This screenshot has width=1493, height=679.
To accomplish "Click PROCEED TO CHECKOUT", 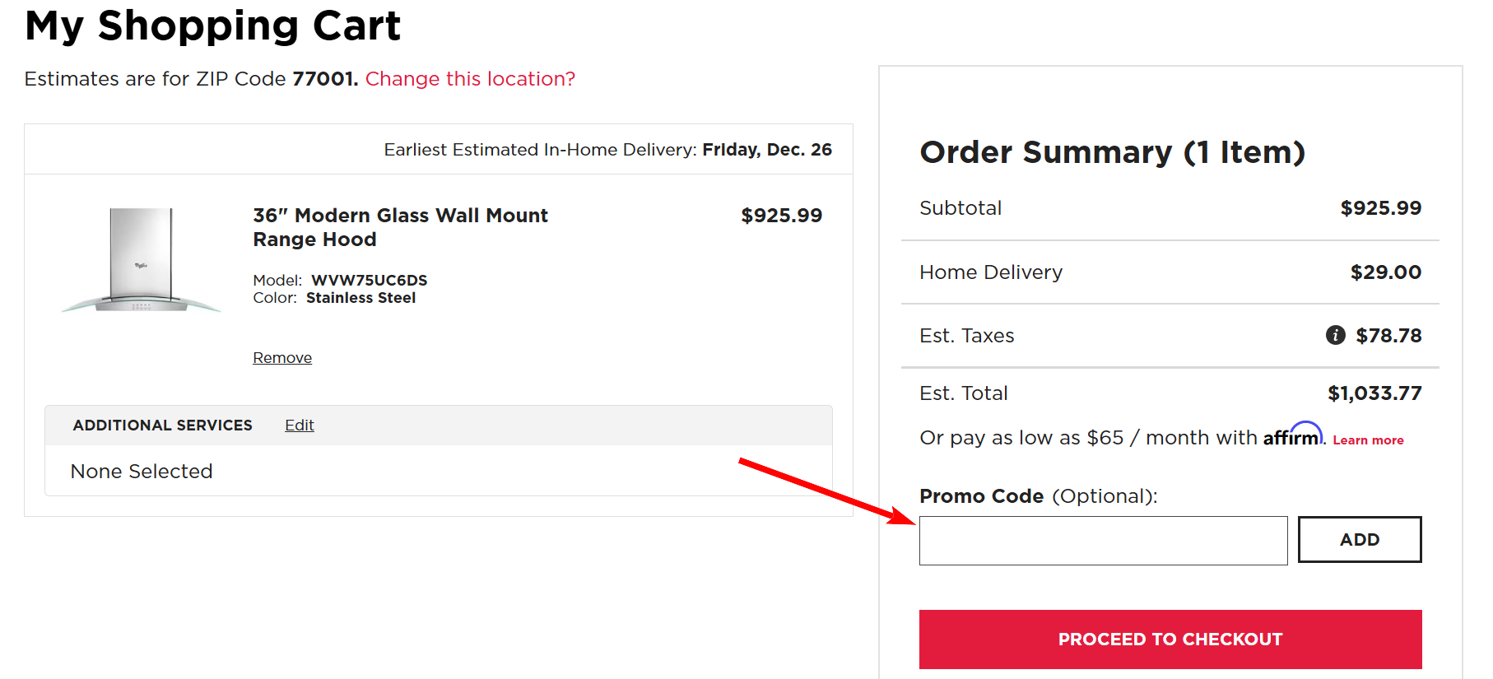I will (x=1170, y=639).
